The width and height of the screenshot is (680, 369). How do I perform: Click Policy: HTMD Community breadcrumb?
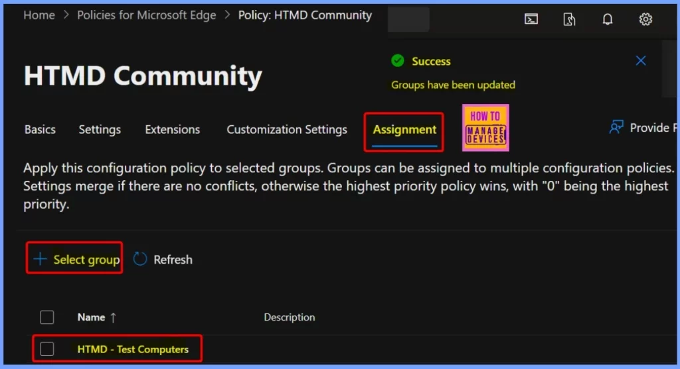point(305,15)
